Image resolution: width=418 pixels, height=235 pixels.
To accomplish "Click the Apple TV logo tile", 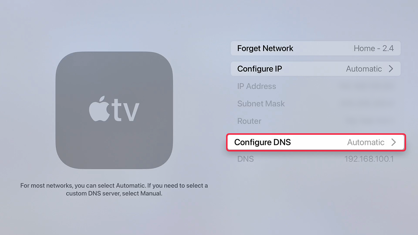I will [x=114, y=110].
